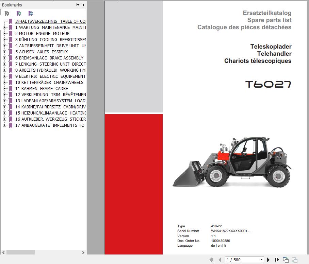Click the Spare parts list heading
Screen dimensions: 309x264
click(269, 20)
